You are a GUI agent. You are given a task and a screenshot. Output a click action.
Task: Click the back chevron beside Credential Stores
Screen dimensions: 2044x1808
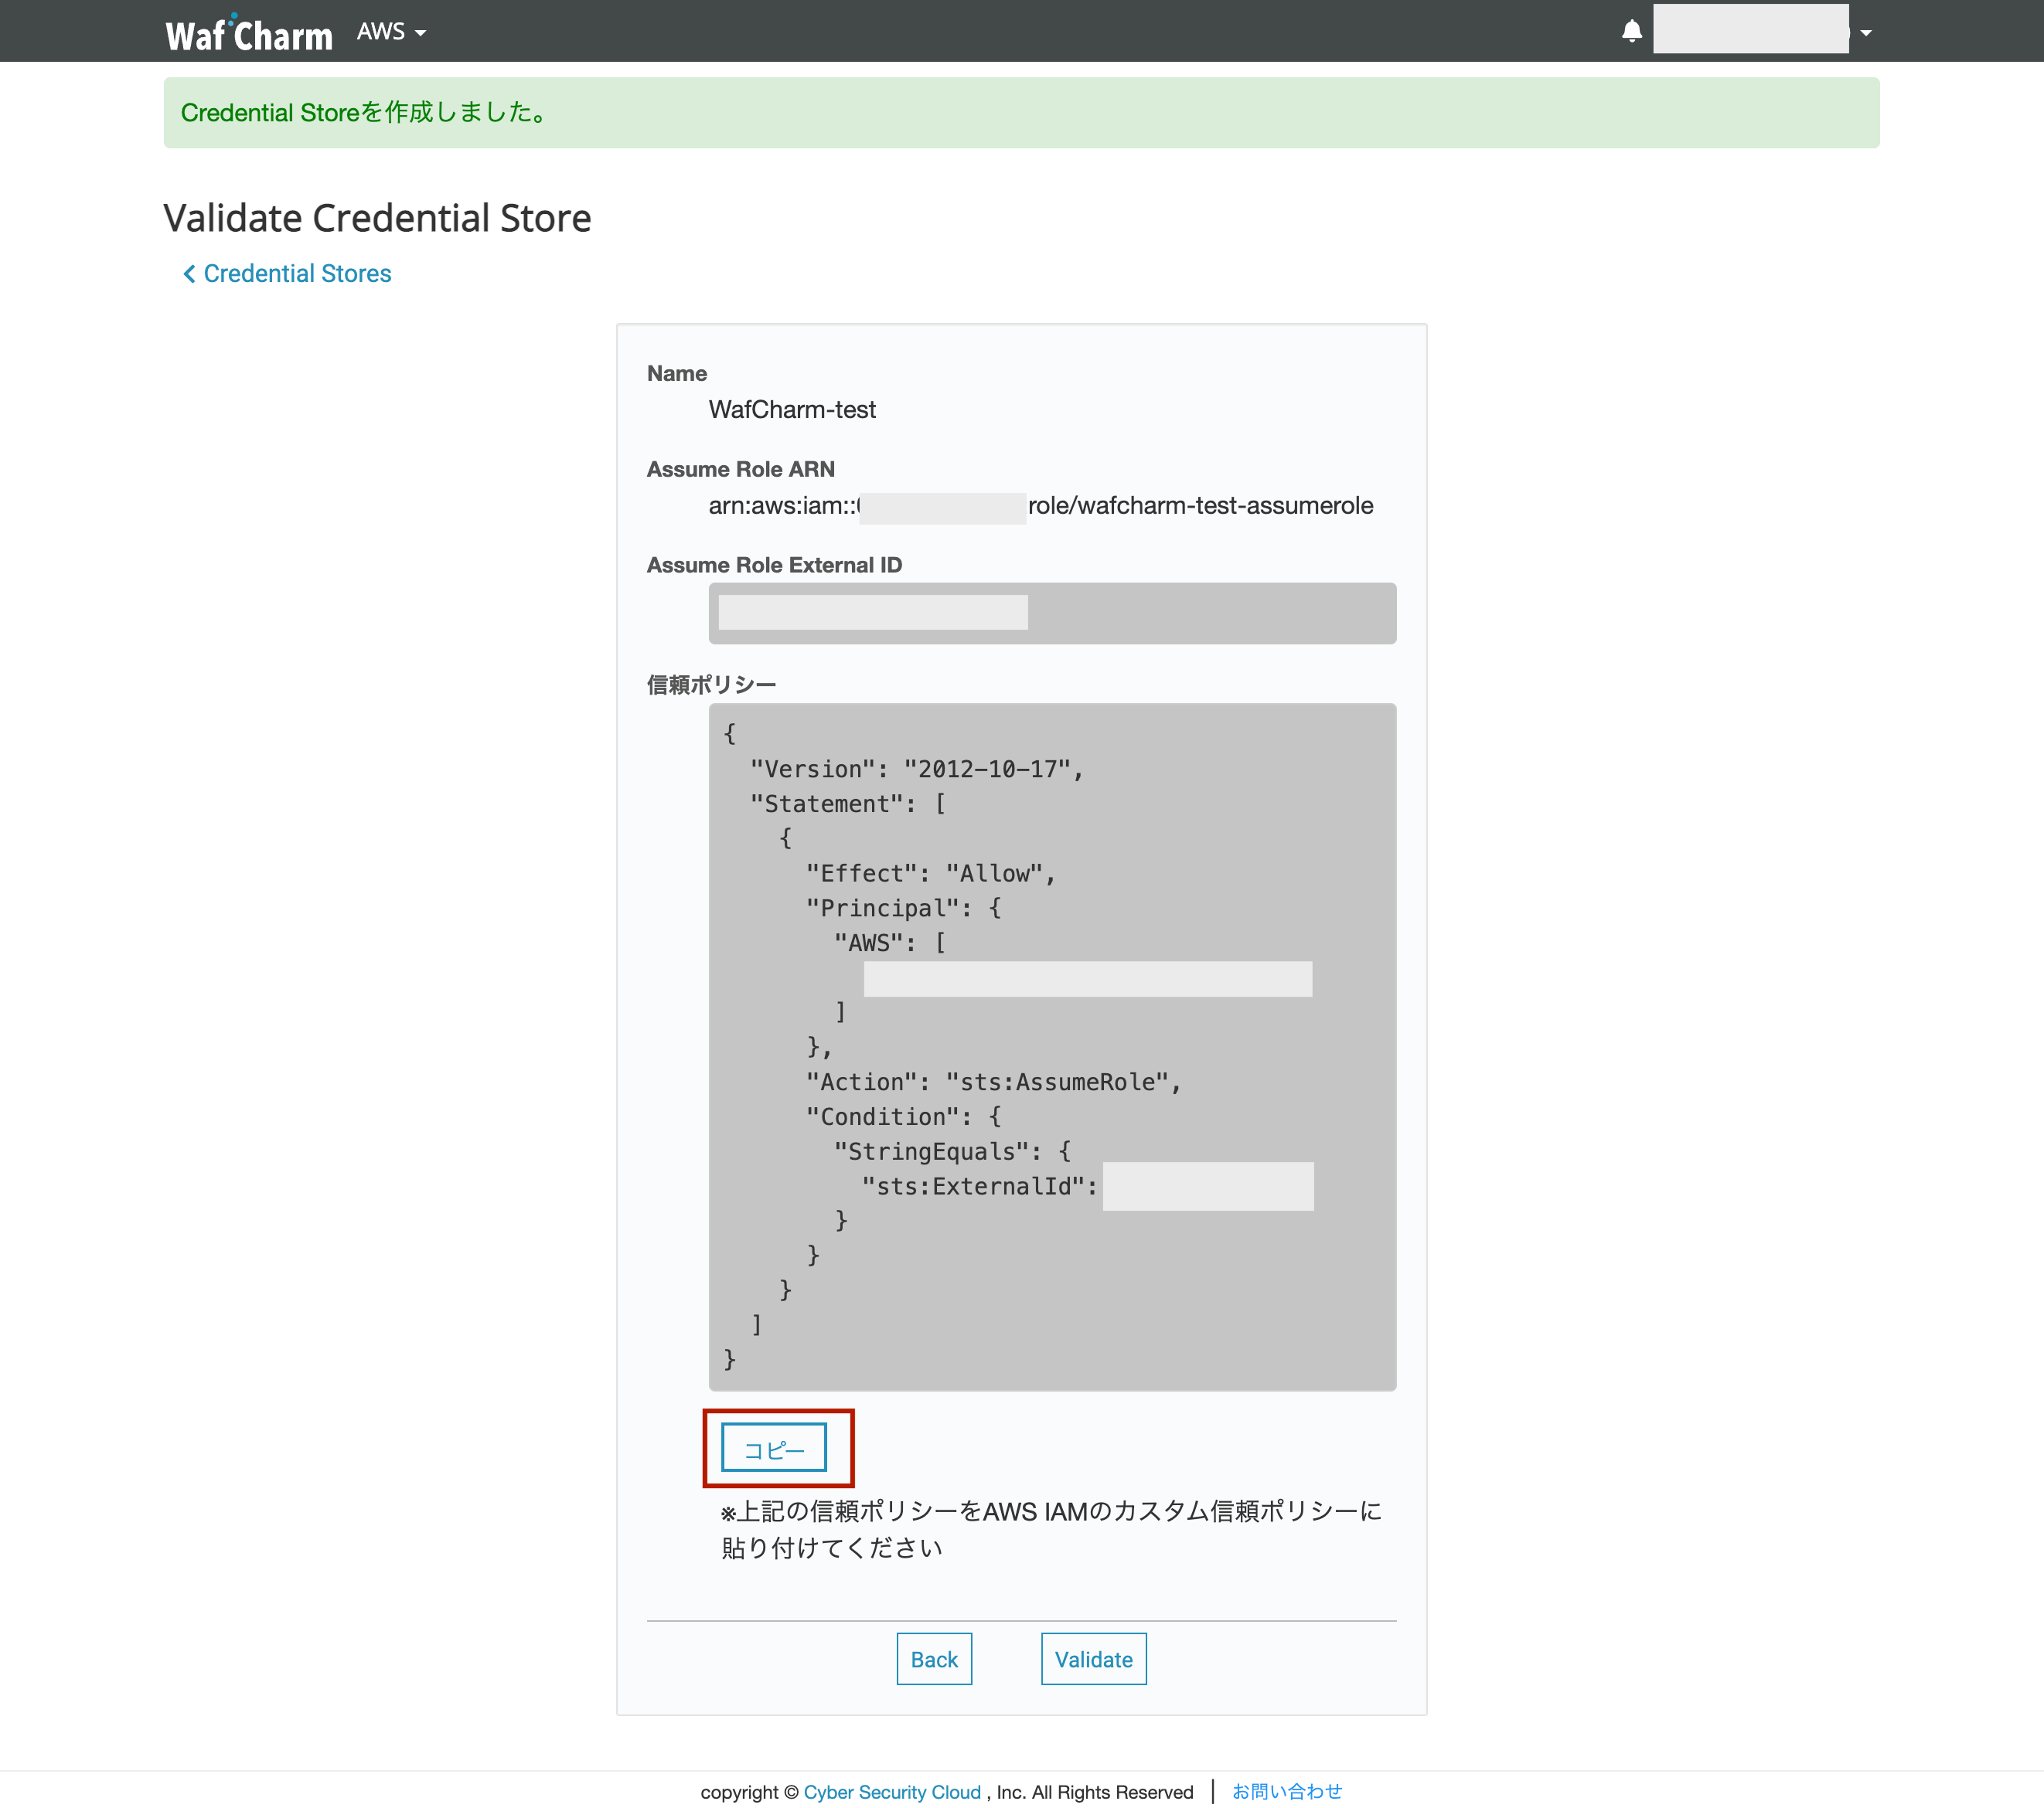[188, 274]
